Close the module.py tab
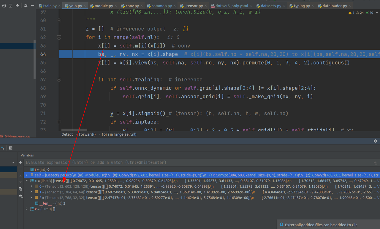Image resolution: width=380 pixels, height=229 pixels. pos(116,6)
